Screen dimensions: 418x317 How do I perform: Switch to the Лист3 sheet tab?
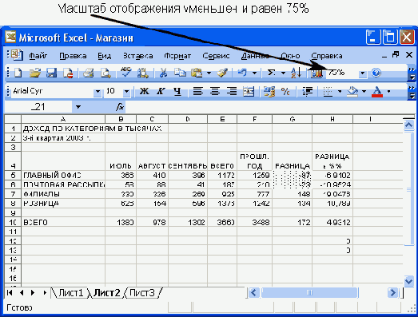141,293
